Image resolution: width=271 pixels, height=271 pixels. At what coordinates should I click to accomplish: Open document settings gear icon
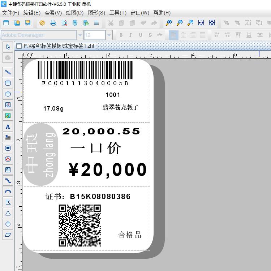pyautogui.click(x=42, y=23)
